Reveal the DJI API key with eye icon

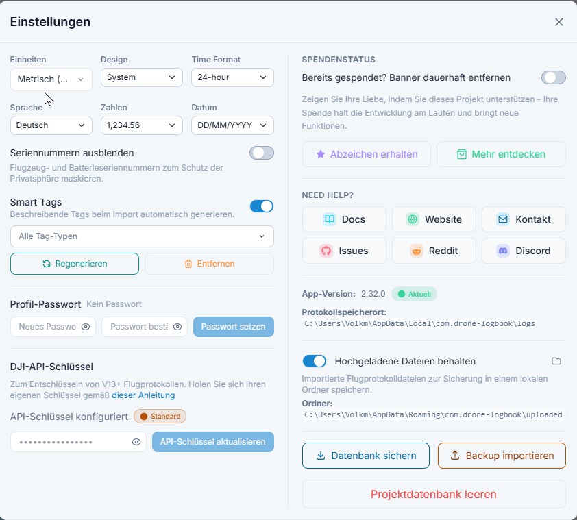[136, 442]
